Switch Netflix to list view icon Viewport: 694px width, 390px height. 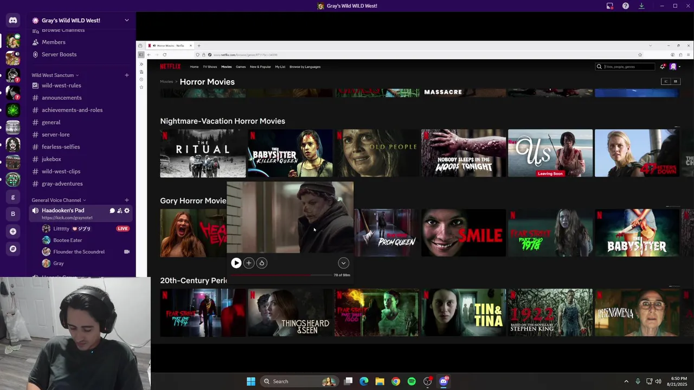click(x=666, y=81)
